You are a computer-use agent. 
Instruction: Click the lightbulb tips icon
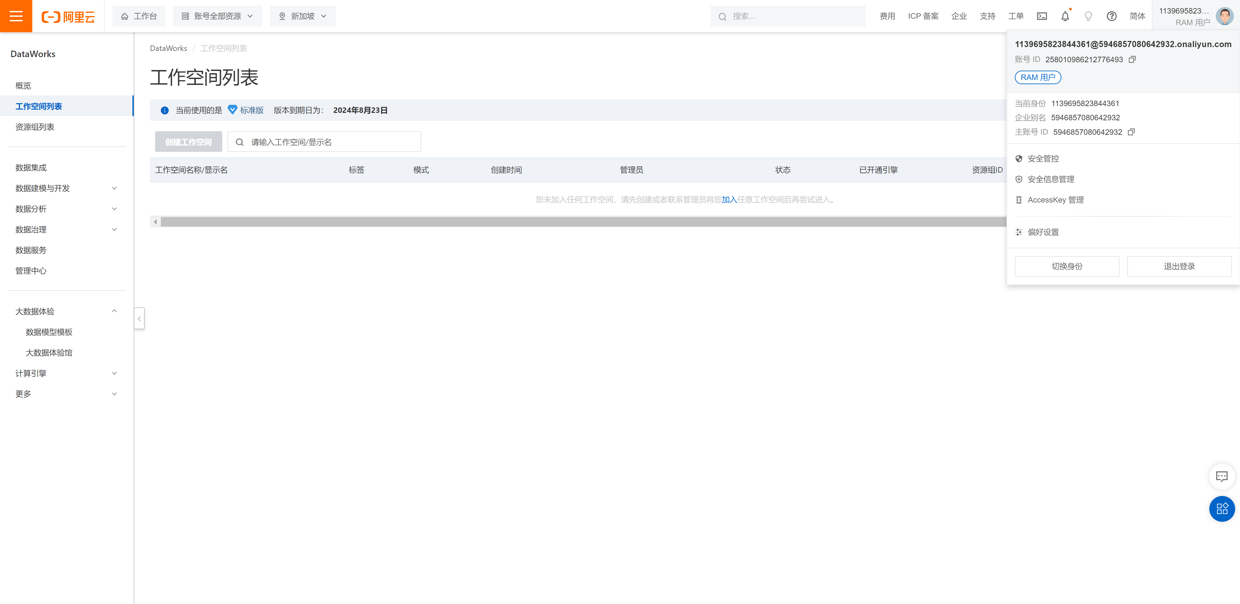point(1088,16)
